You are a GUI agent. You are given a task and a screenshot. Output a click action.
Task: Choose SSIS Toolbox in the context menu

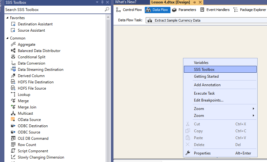220,69
